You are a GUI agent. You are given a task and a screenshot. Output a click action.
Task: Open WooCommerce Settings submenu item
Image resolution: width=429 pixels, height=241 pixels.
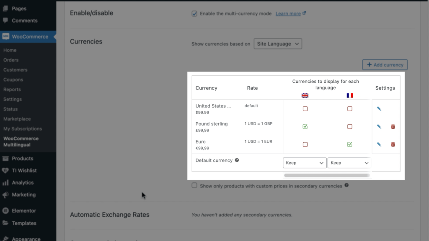point(13,100)
